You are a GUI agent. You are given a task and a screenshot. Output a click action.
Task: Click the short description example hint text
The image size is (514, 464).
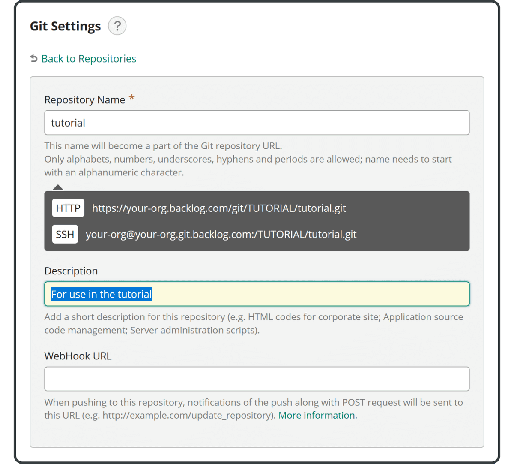tap(253, 323)
